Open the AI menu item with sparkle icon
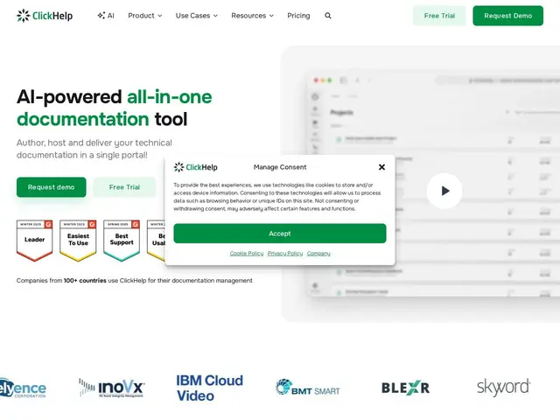Image resolution: width=560 pixels, height=420 pixels. [106, 16]
